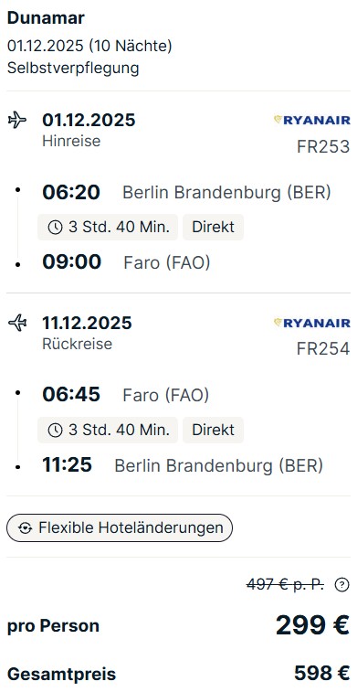Select the Direkt badge on the Rückreise flight
357x692 pixels.
214,430
